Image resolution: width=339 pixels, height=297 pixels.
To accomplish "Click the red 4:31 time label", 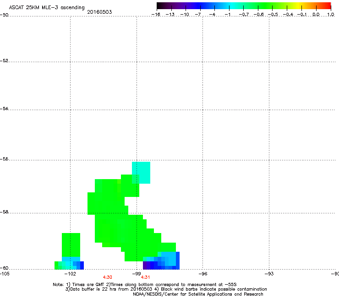I will [x=145, y=277].
